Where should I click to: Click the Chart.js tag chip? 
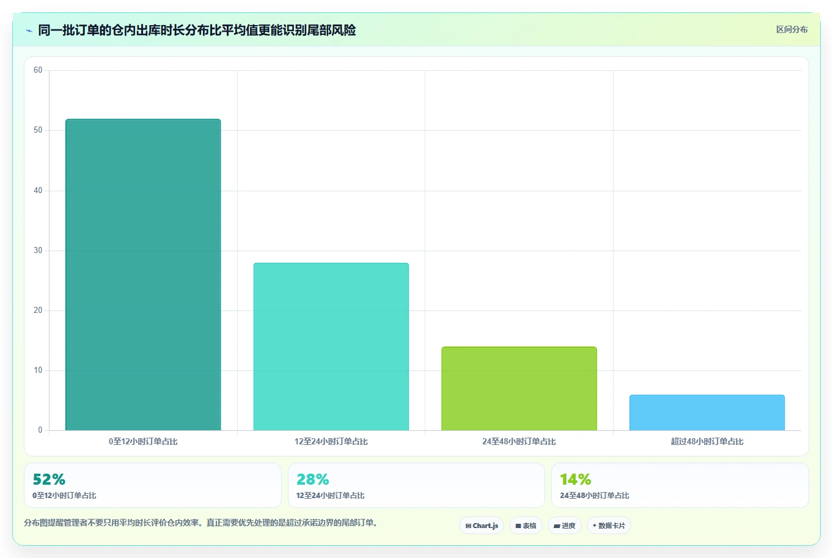[x=482, y=526]
